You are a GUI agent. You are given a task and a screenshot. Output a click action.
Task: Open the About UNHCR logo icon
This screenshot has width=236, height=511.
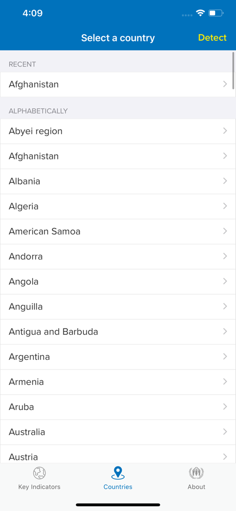(x=196, y=473)
